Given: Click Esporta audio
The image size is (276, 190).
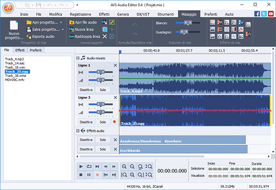Looking at the screenshot, I should pyautogui.click(x=41, y=36).
